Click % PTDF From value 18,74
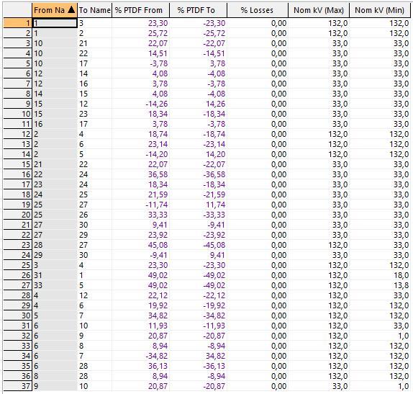The image size is (413, 394). [x=158, y=134]
